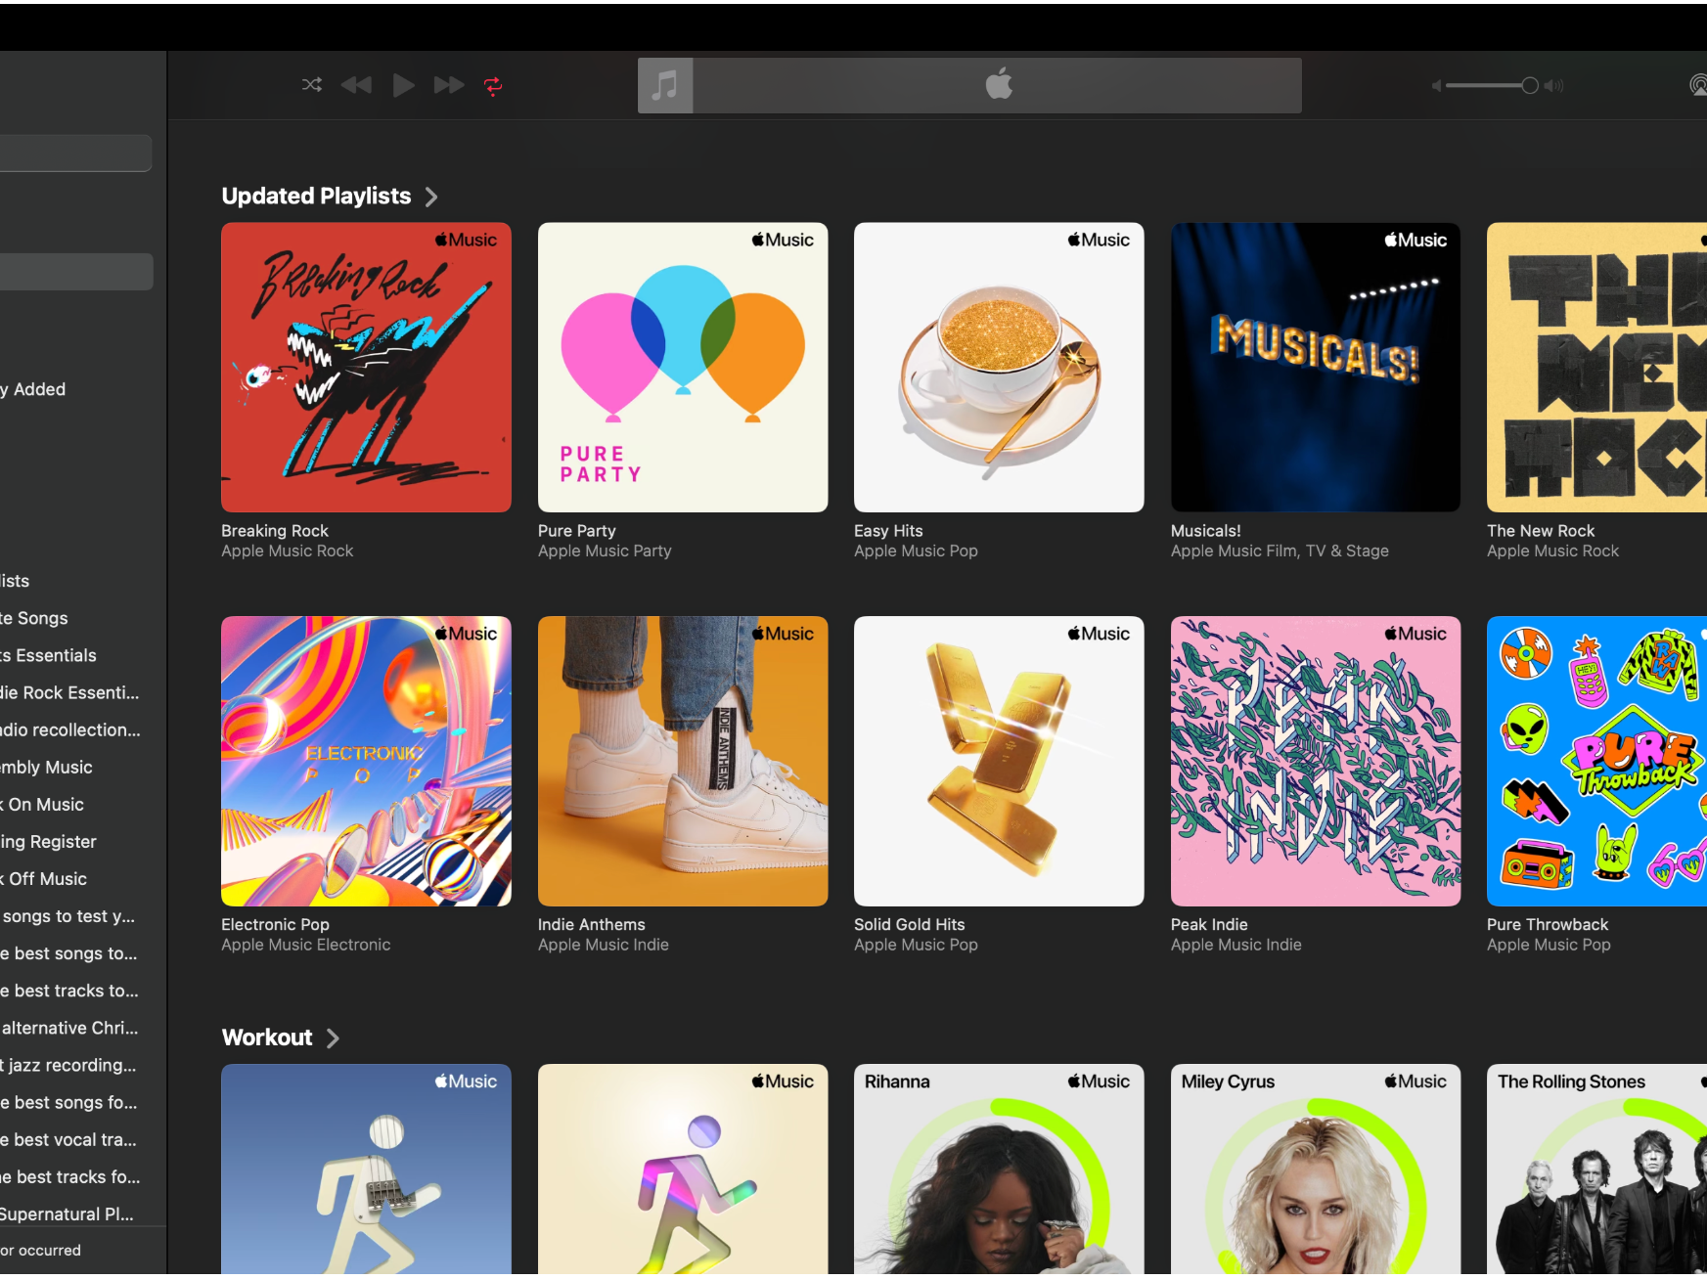Open cream runner workout playlist cover

pyautogui.click(x=683, y=1169)
